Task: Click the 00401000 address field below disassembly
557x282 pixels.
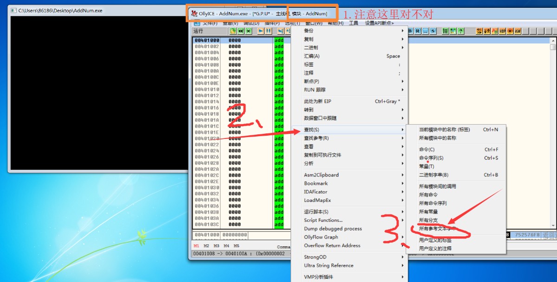Action: coord(207,235)
